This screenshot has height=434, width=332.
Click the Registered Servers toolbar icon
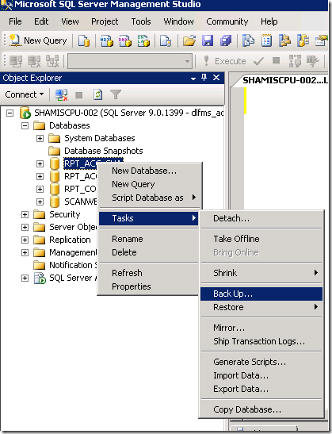click(248, 40)
